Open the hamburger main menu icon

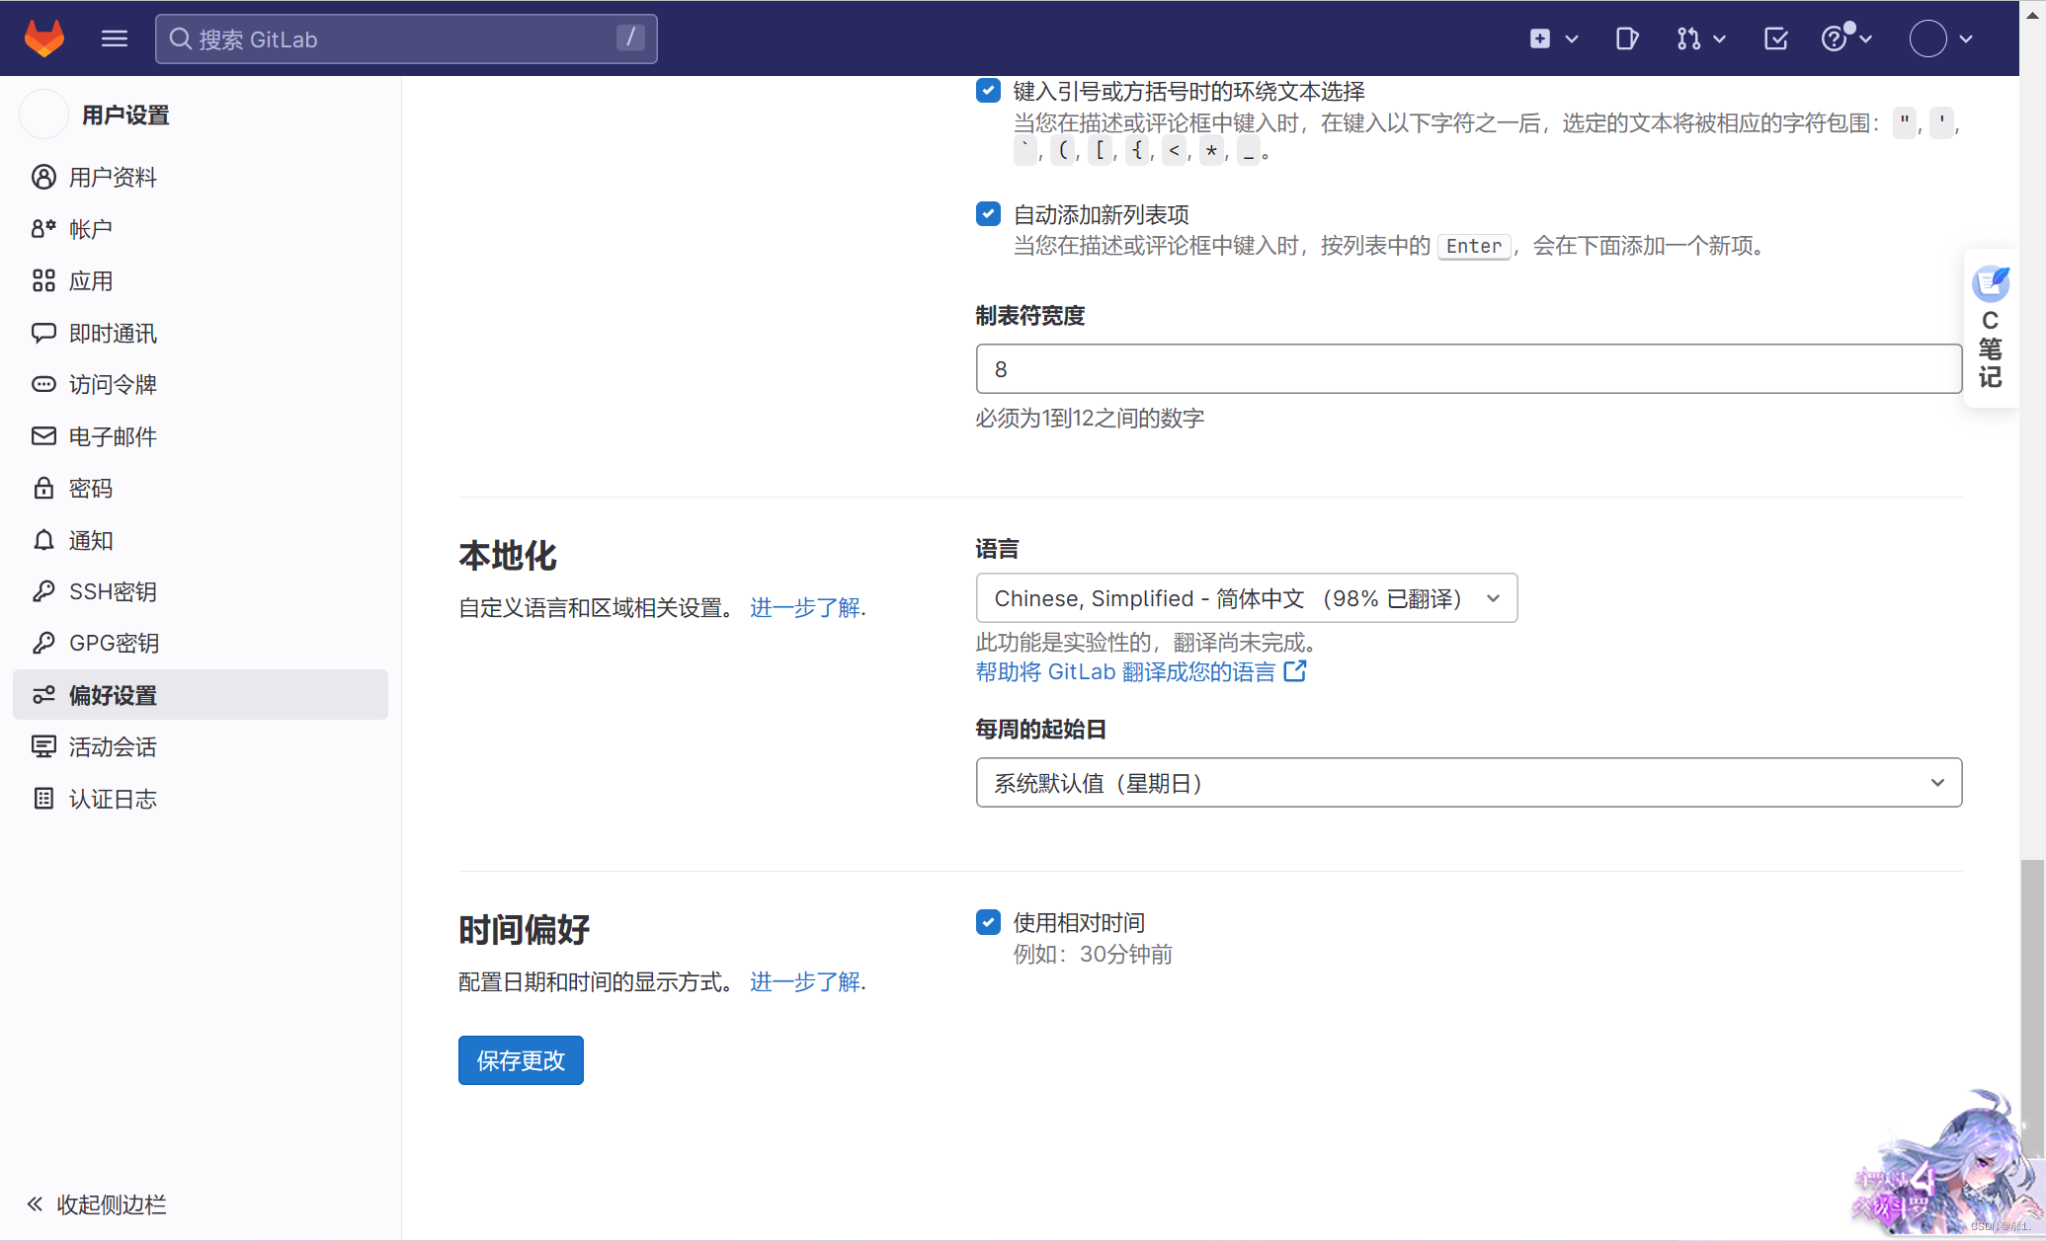(x=115, y=39)
